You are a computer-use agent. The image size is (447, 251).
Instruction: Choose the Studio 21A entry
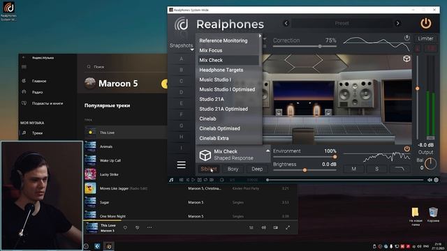point(212,99)
